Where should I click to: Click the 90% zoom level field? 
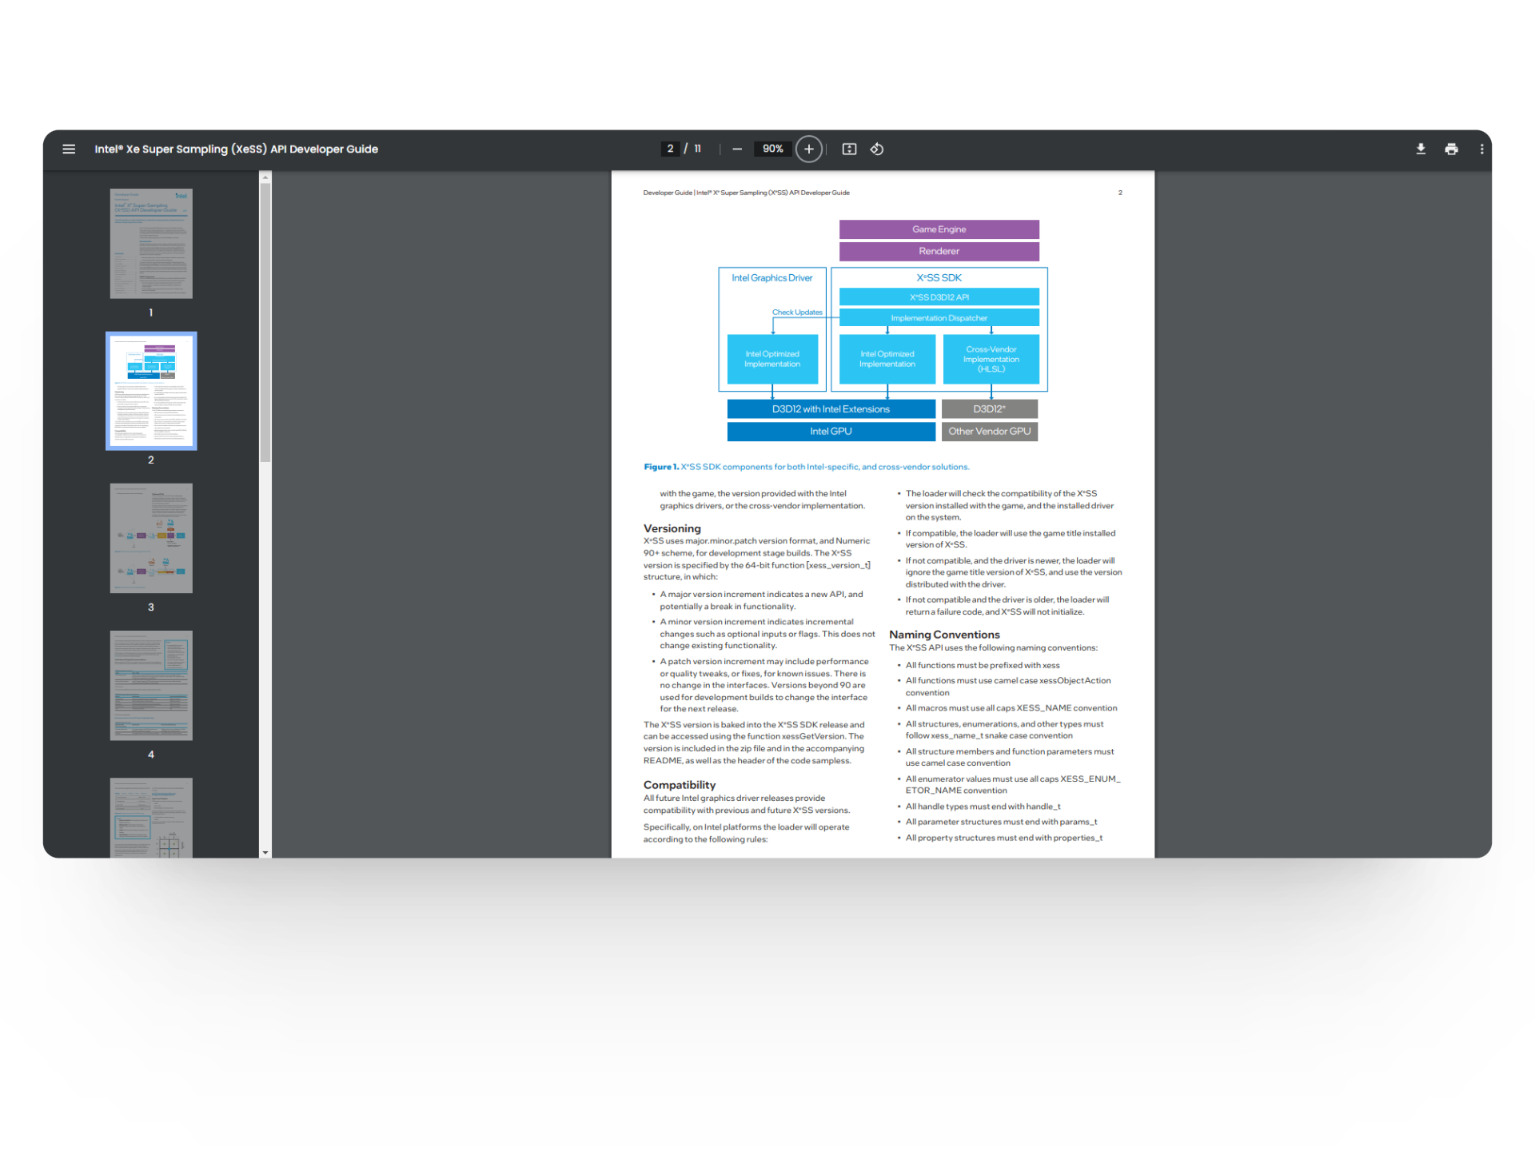(772, 149)
